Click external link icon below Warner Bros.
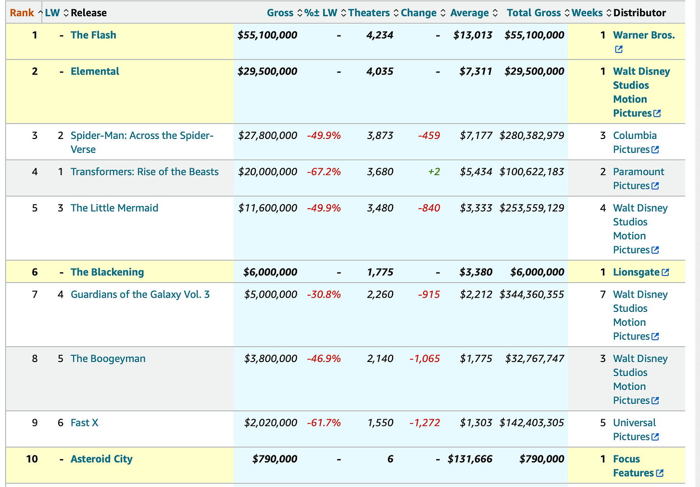700x487 pixels. (619, 50)
